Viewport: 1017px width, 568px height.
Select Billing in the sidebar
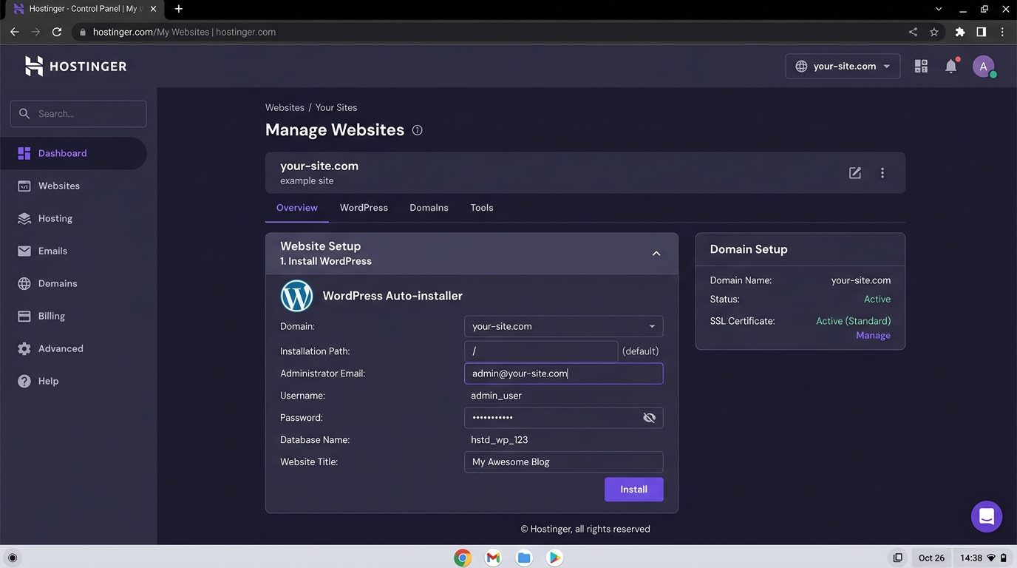(x=52, y=316)
